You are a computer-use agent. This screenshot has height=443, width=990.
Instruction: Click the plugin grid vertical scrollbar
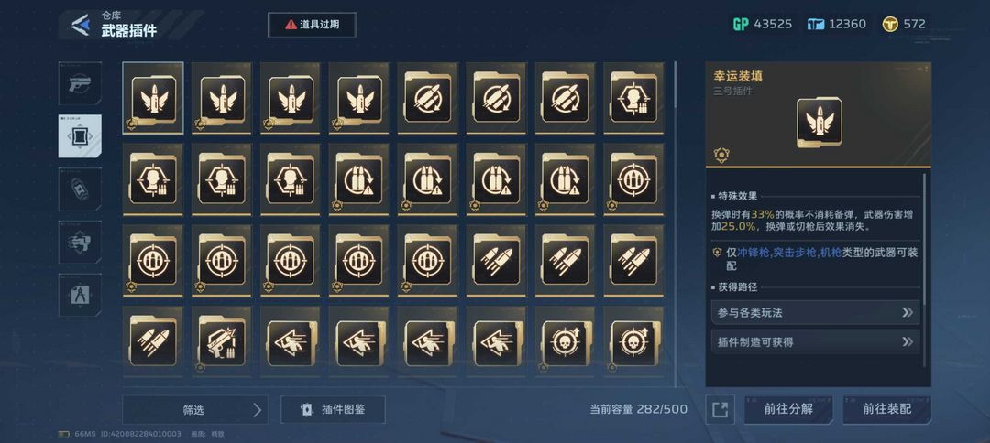(x=675, y=223)
